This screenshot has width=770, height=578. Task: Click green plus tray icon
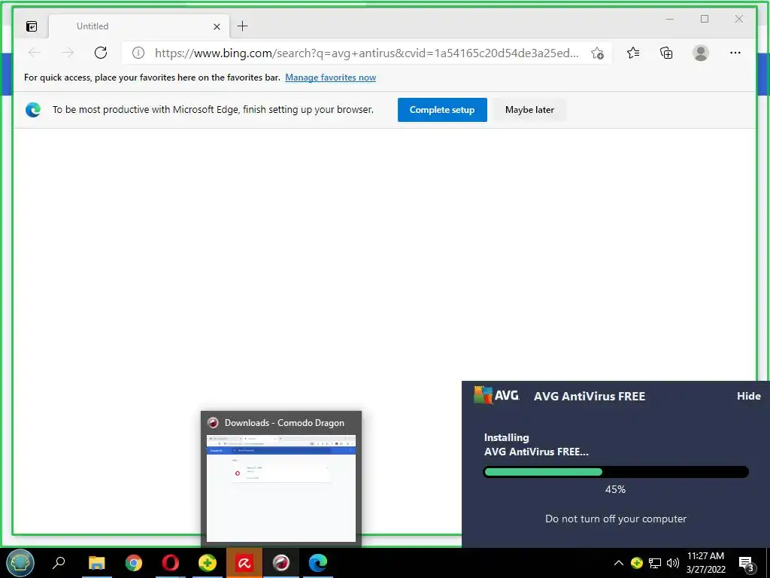(x=637, y=563)
